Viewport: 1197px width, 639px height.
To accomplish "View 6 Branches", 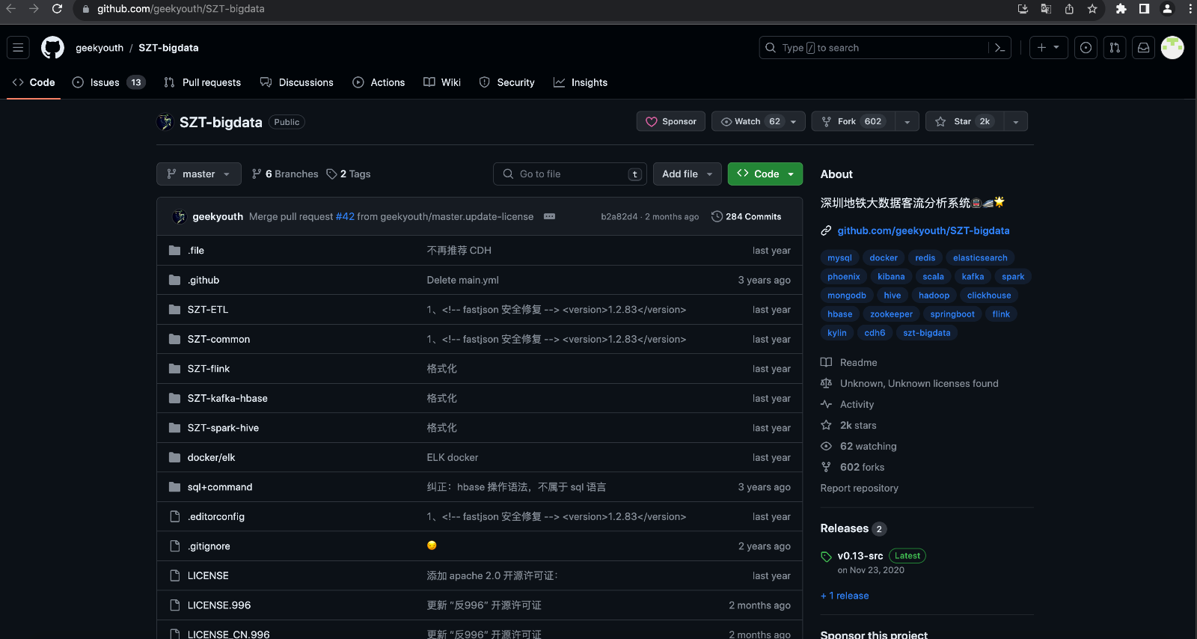I will 285,174.
